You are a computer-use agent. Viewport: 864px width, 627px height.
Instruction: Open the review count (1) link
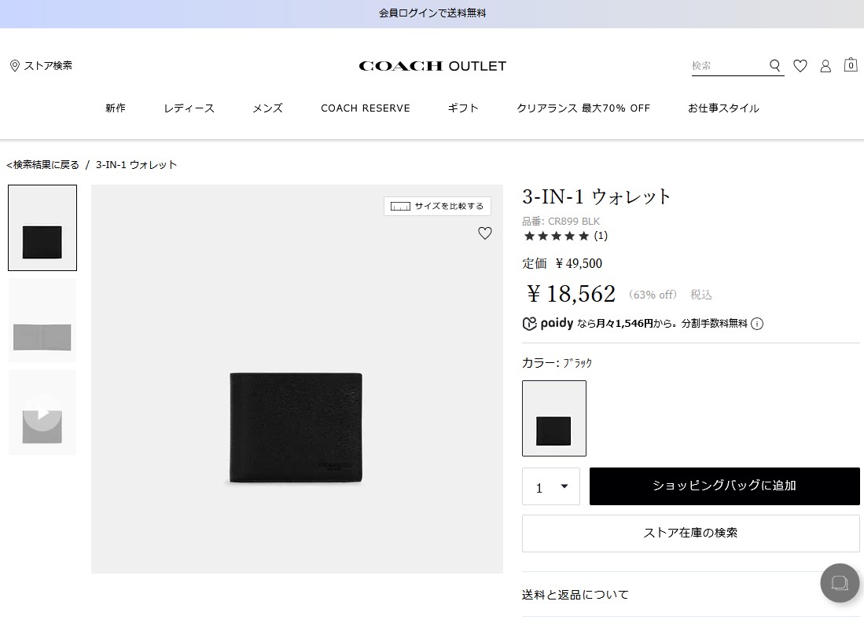(601, 236)
